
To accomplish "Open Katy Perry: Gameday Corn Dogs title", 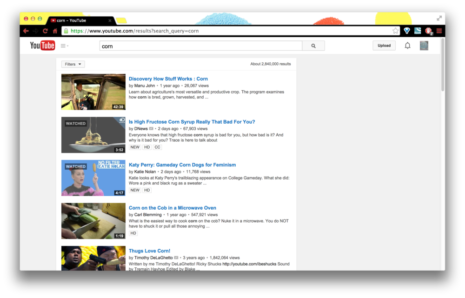I will (x=182, y=165).
